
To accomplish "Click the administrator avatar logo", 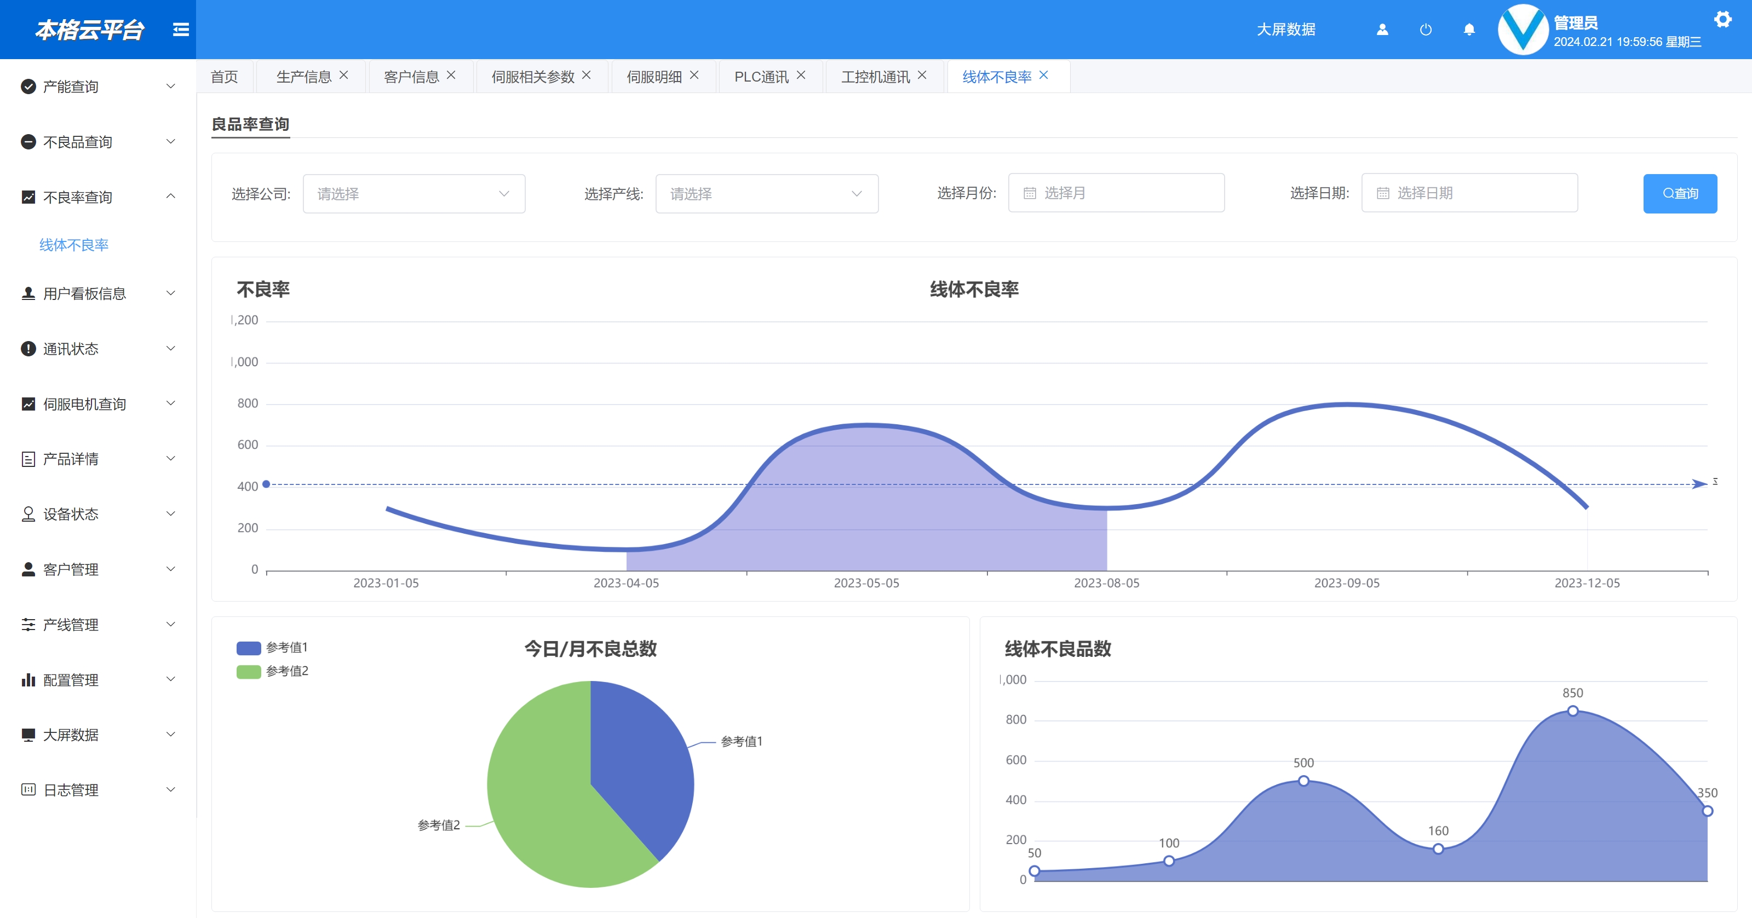I will pos(1523,29).
